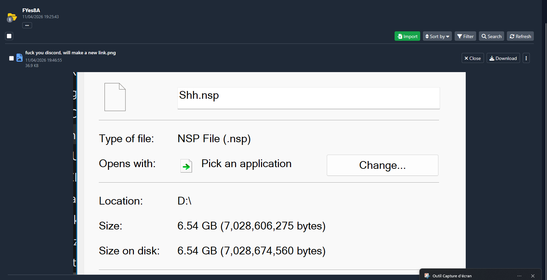The image size is (547, 280).
Task: Open the file's vertical three-dot menu
Action: coord(526,58)
